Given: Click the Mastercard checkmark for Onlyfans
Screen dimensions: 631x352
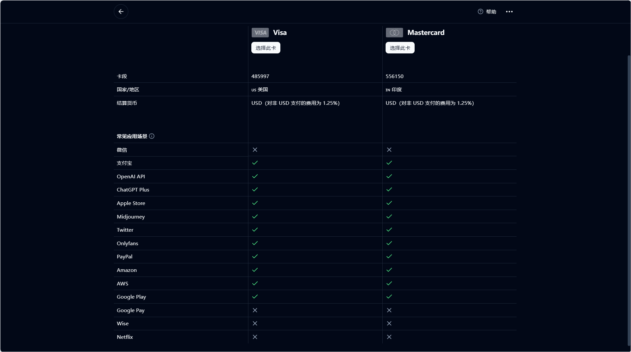Looking at the screenshot, I should [x=389, y=243].
